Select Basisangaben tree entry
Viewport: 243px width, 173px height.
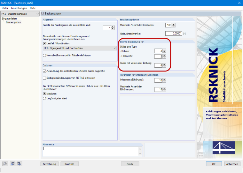[13, 22]
